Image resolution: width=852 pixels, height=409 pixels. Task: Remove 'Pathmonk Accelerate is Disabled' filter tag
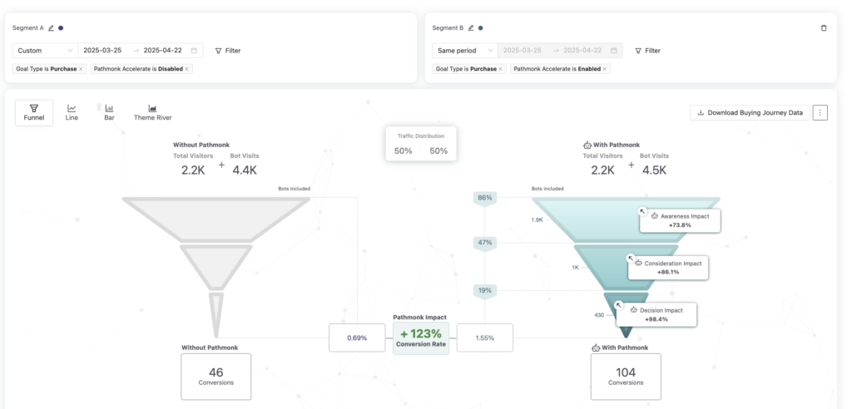pyautogui.click(x=186, y=69)
